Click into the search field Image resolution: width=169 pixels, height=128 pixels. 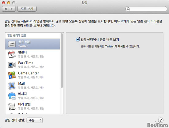146,9
